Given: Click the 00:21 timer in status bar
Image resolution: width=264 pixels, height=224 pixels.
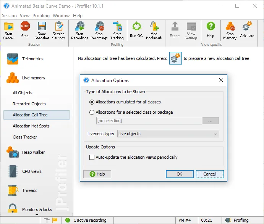Looking at the screenshot, I should click(207, 220).
